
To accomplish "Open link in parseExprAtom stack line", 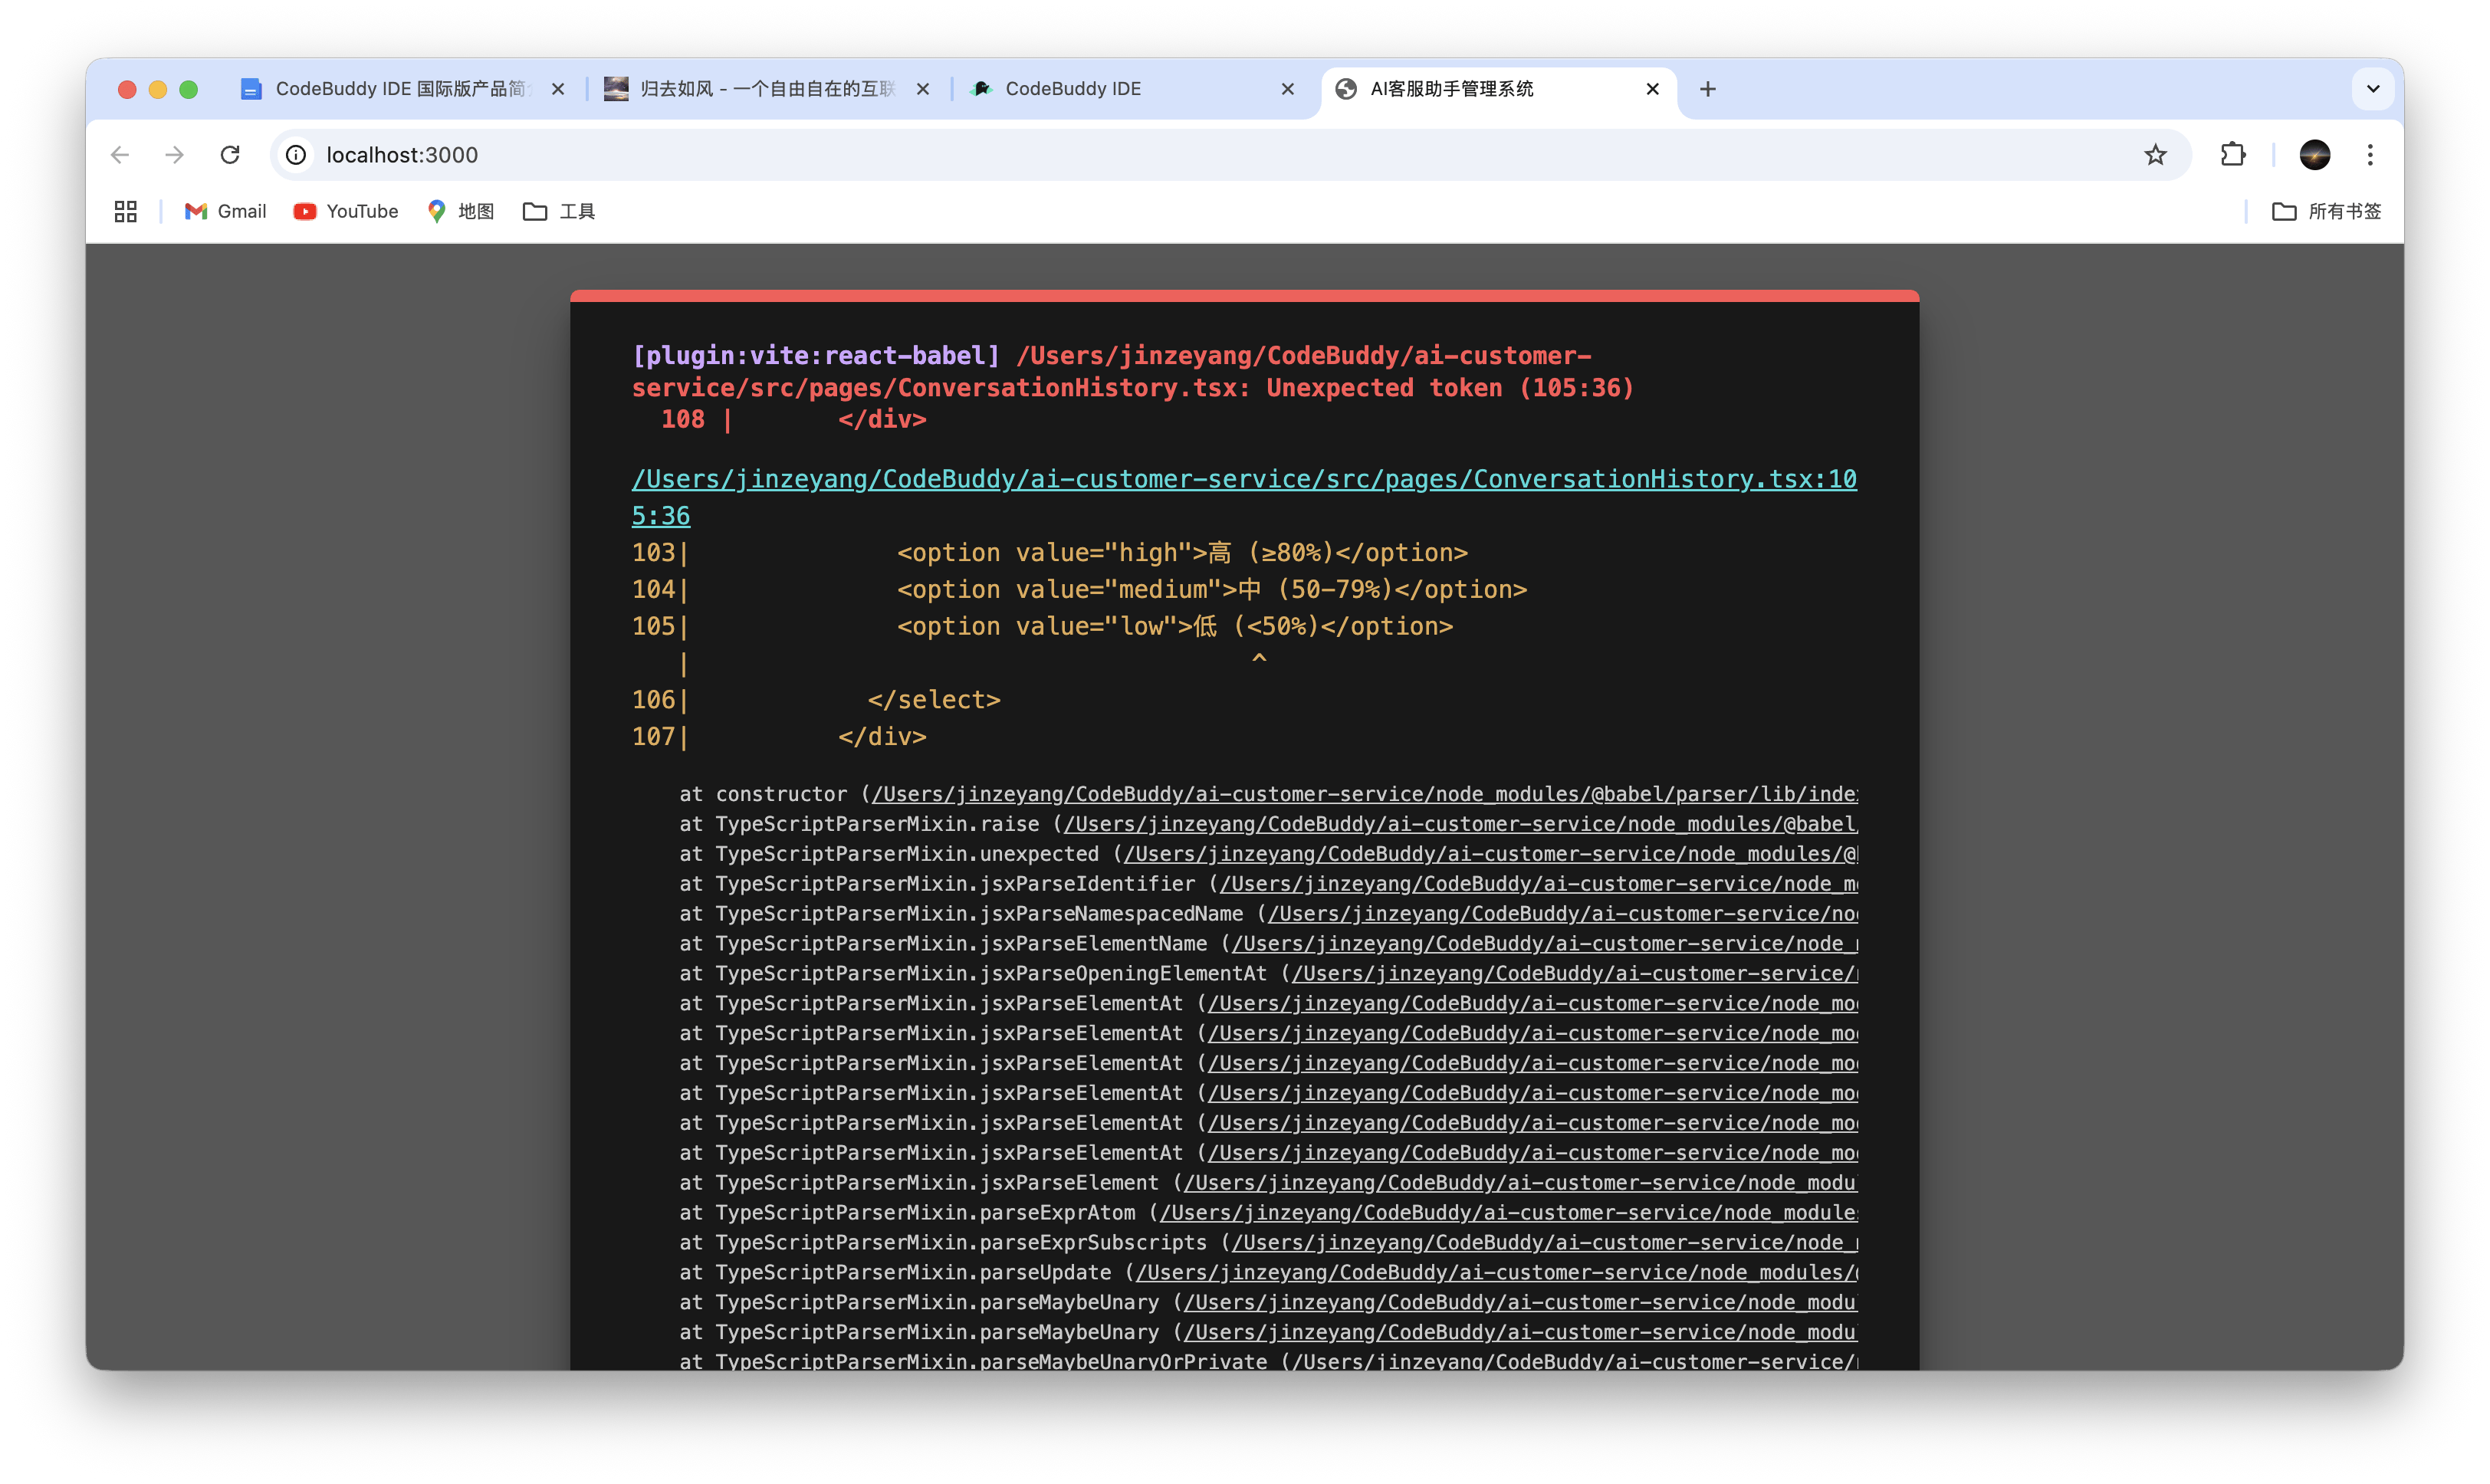I will coord(1508,1213).
